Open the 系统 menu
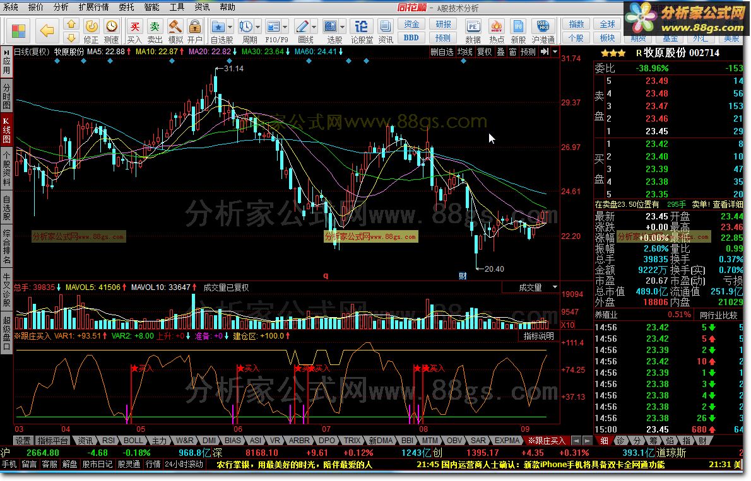The height and width of the screenshot is (481, 751). pyautogui.click(x=10, y=7)
